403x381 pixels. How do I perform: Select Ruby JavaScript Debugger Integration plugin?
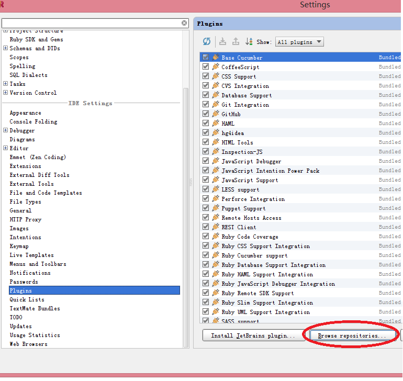[300, 284]
